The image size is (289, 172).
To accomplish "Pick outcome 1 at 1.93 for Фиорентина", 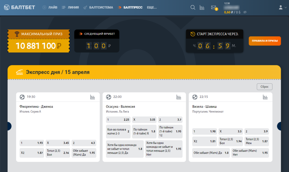I will point(32,143).
